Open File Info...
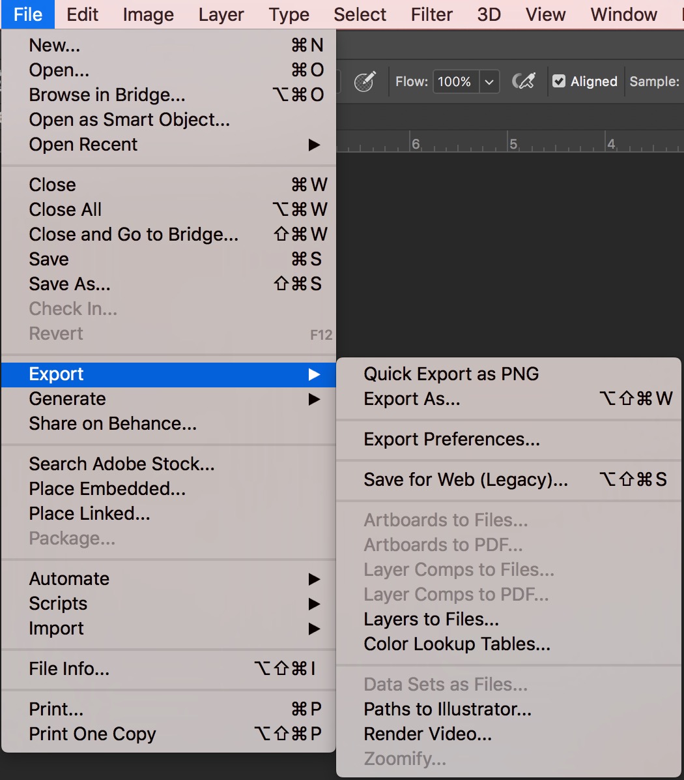This screenshot has width=684, height=780. (169, 670)
